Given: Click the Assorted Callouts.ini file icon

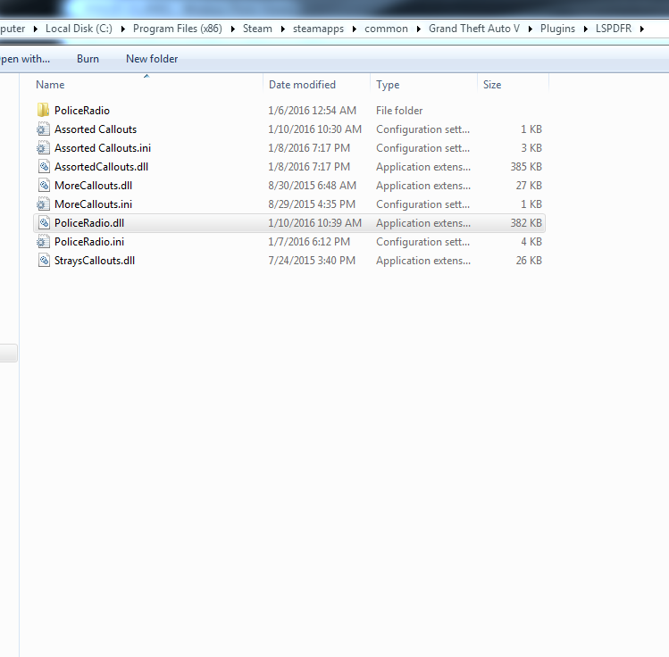Looking at the screenshot, I should (x=43, y=147).
